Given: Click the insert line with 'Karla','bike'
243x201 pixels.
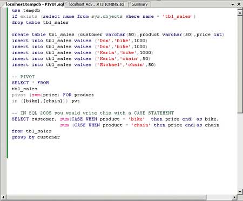Looking at the screenshot, I should (83, 52).
